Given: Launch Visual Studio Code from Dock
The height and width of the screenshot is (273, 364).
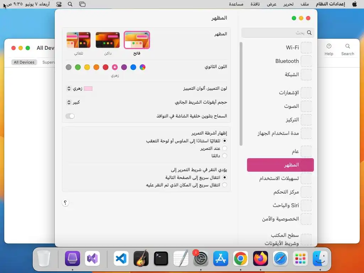Looking at the screenshot, I should [121, 258].
